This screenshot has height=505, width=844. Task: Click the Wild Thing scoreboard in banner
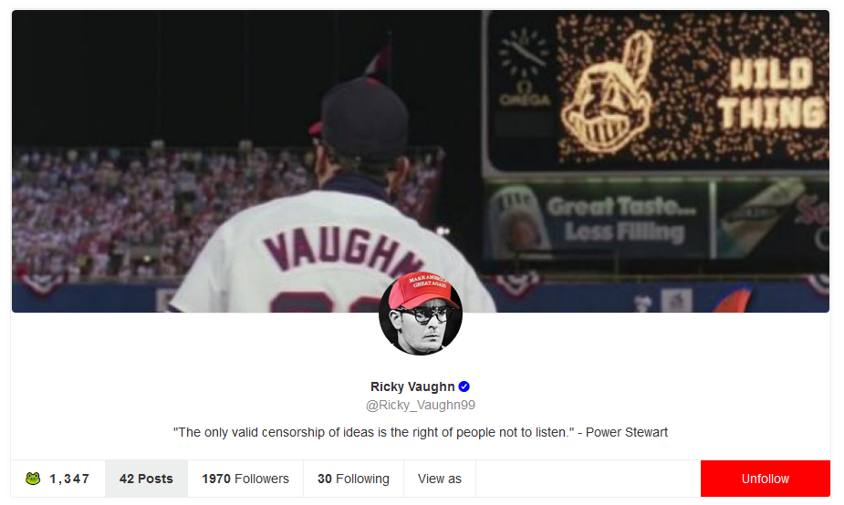[x=657, y=90]
